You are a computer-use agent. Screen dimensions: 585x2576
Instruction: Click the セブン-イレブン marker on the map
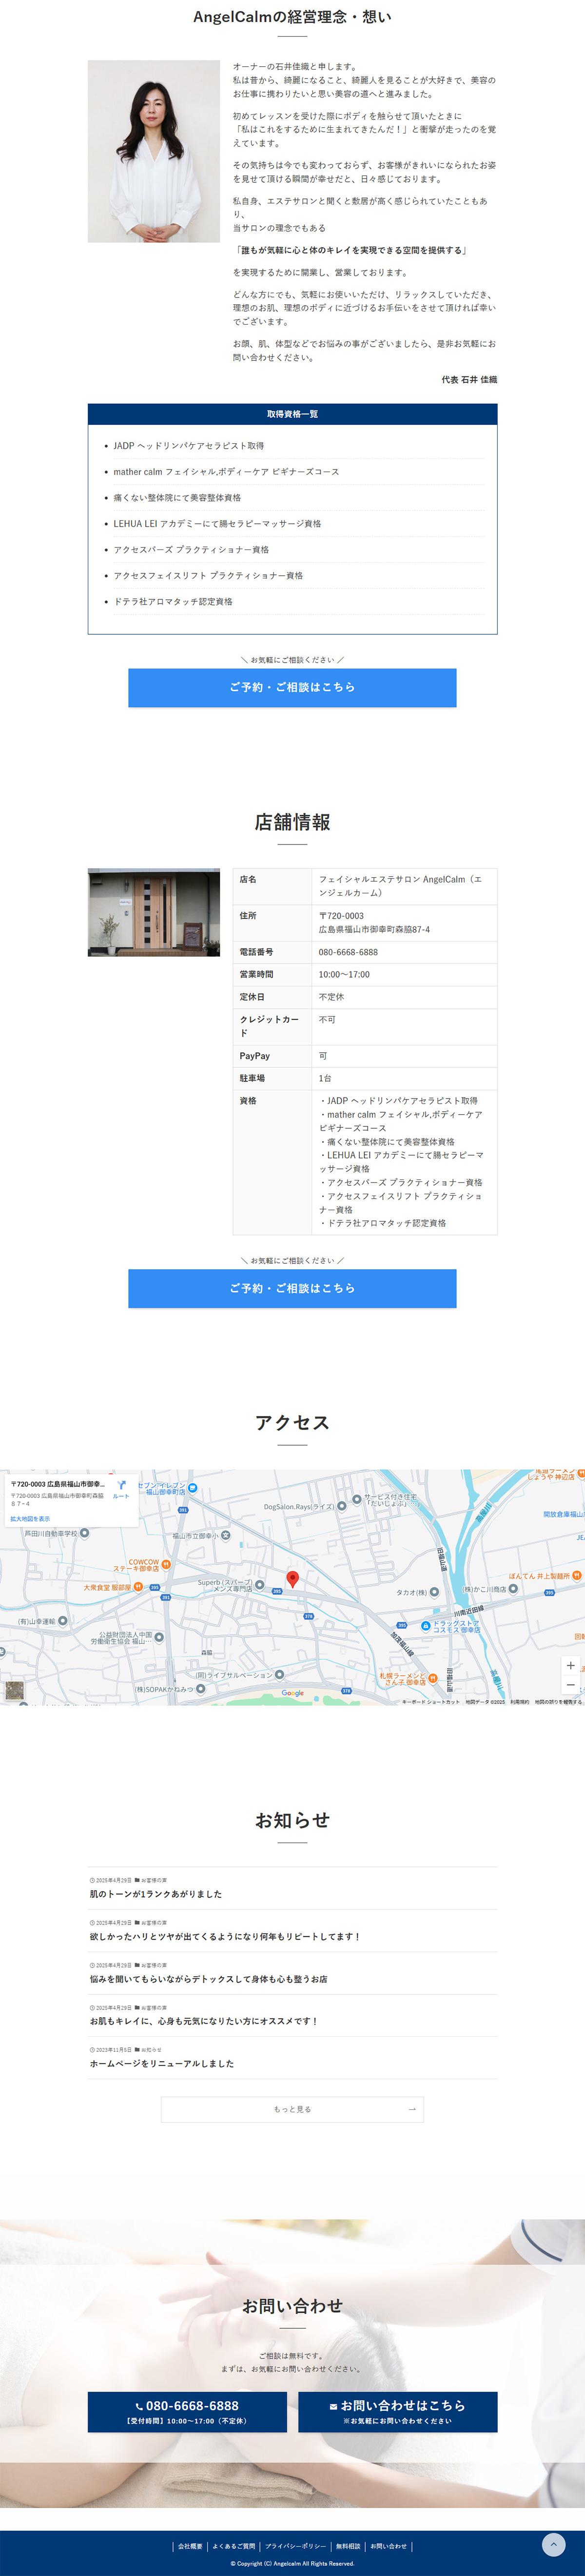tap(193, 1487)
